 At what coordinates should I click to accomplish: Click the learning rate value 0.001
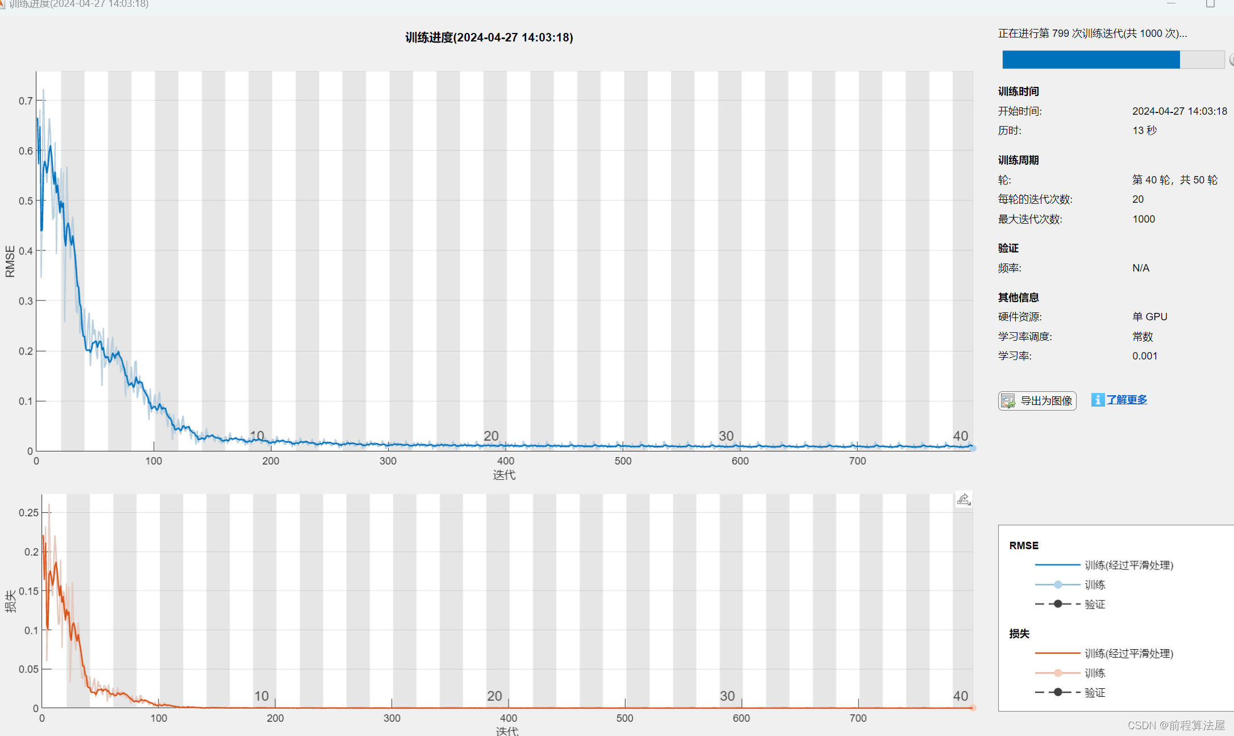tap(1145, 356)
